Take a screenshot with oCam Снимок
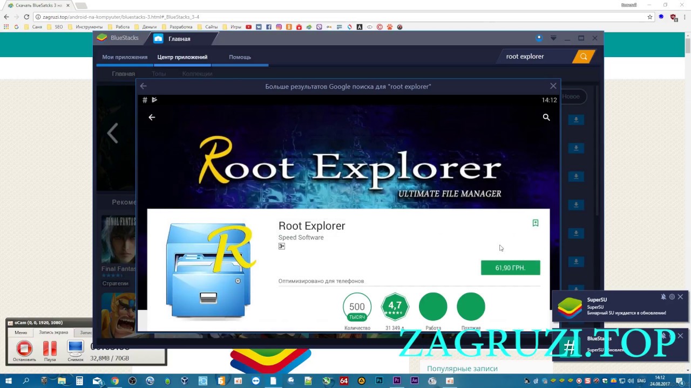 click(76, 351)
